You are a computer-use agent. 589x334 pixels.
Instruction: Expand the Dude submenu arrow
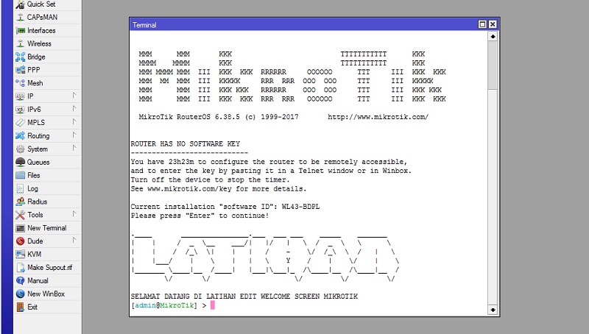(74, 240)
